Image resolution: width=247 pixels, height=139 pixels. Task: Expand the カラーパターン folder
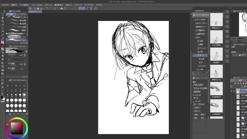196,23
